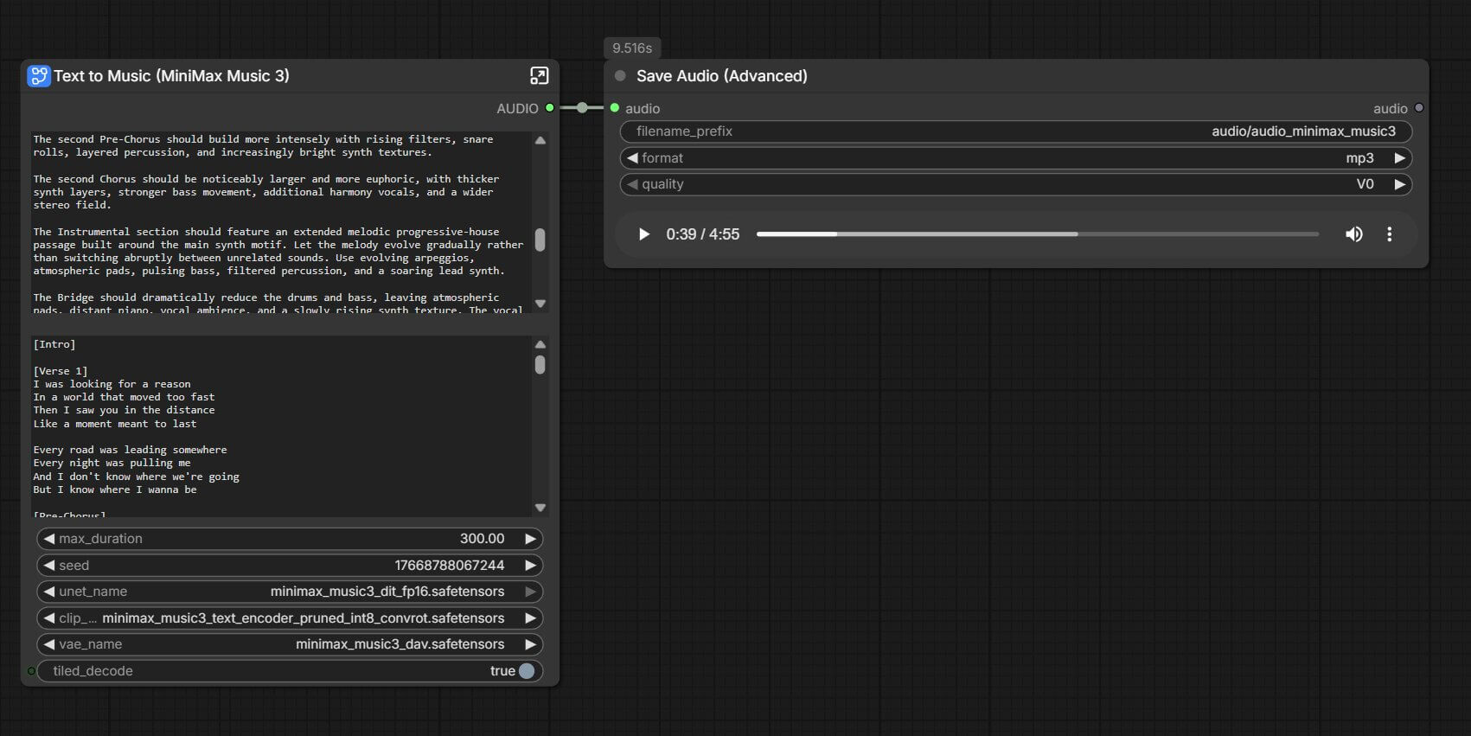Select previous vae_name option

[49, 644]
